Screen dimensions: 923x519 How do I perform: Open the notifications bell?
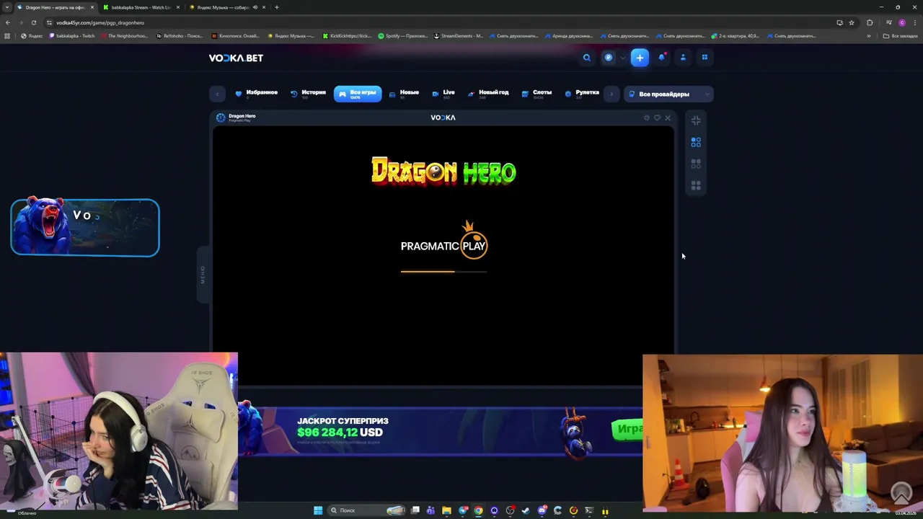(x=661, y=58)
